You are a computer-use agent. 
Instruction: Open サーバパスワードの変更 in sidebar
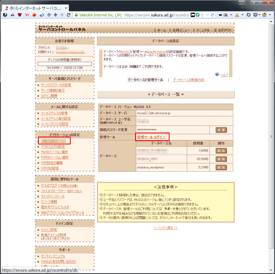point(56,85)
